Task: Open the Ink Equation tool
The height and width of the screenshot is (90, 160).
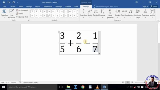Action: 12,14
